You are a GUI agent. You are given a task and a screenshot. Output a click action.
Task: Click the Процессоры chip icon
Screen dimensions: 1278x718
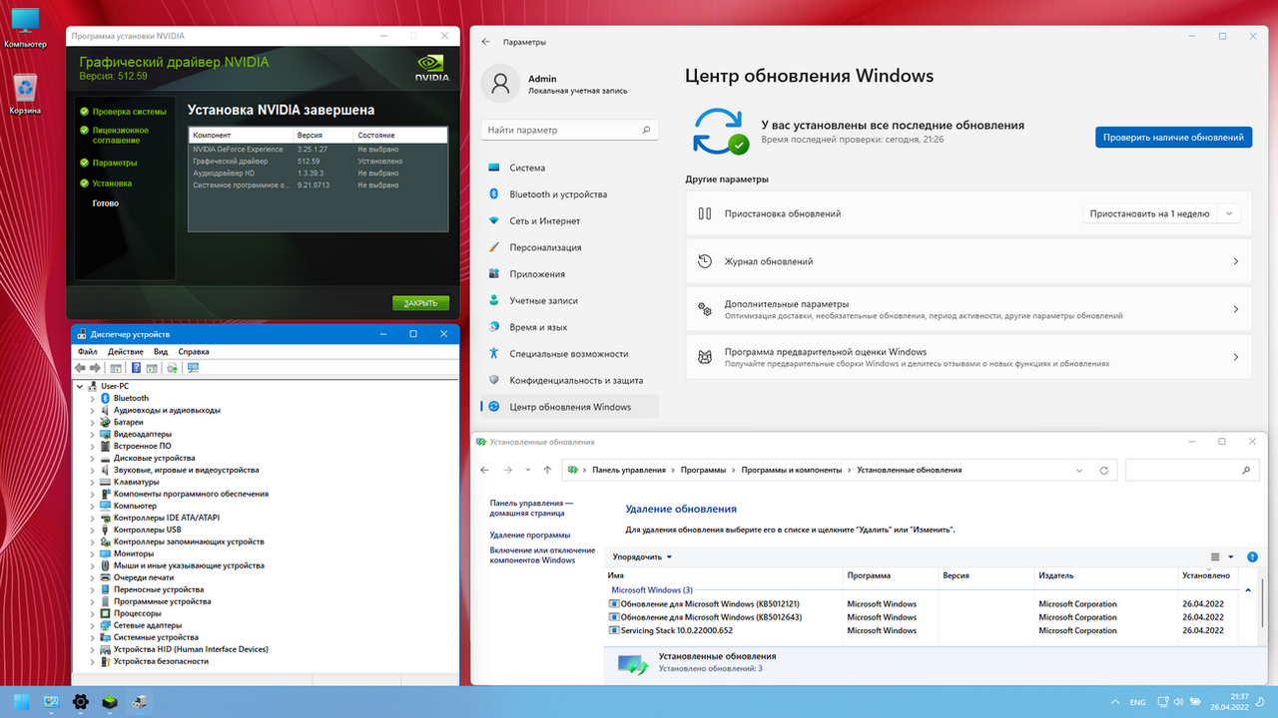pos(105,613)
